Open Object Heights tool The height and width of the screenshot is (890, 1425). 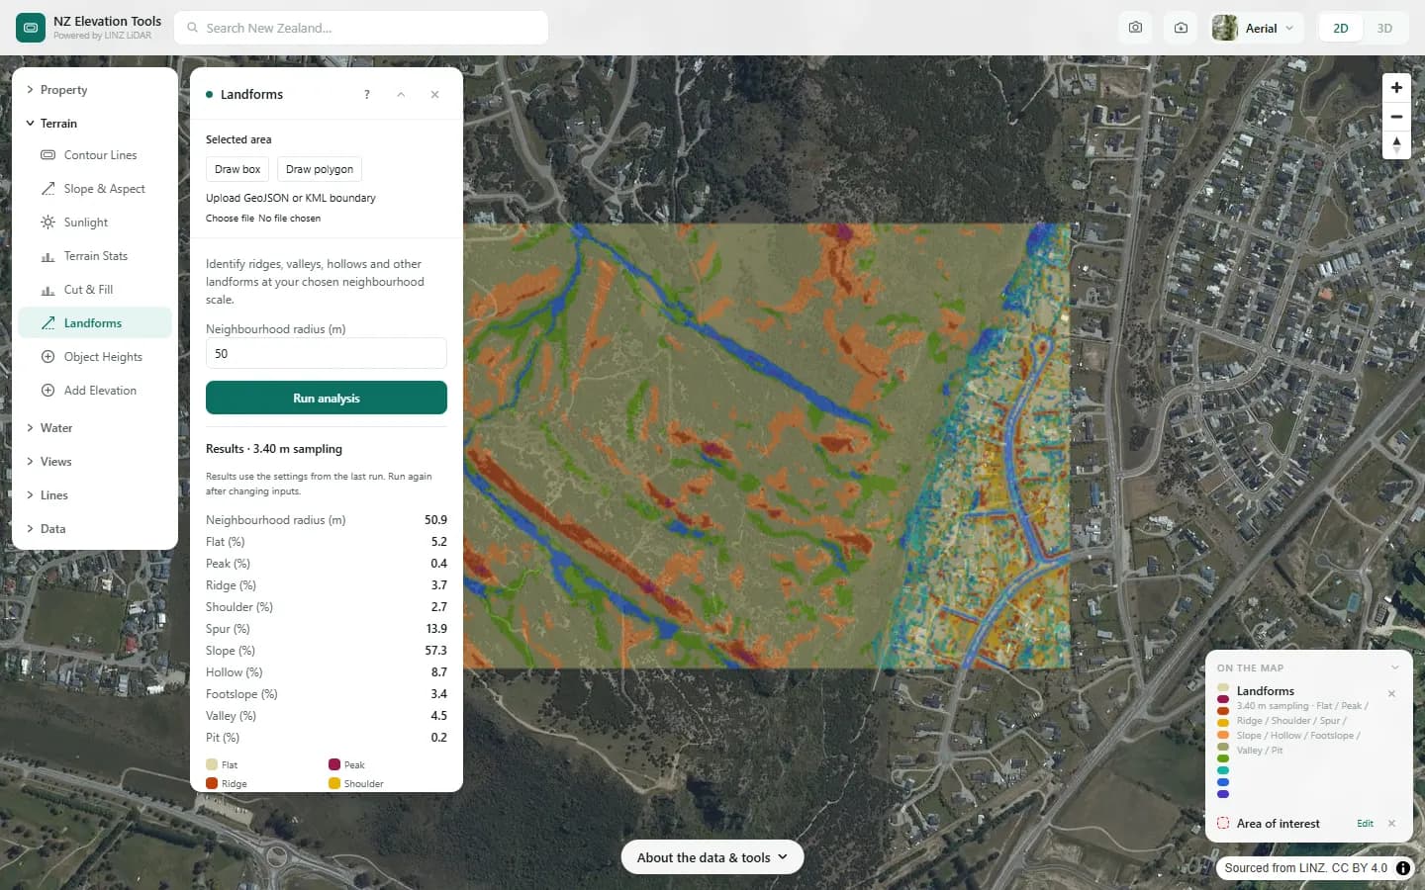(95, 357)
